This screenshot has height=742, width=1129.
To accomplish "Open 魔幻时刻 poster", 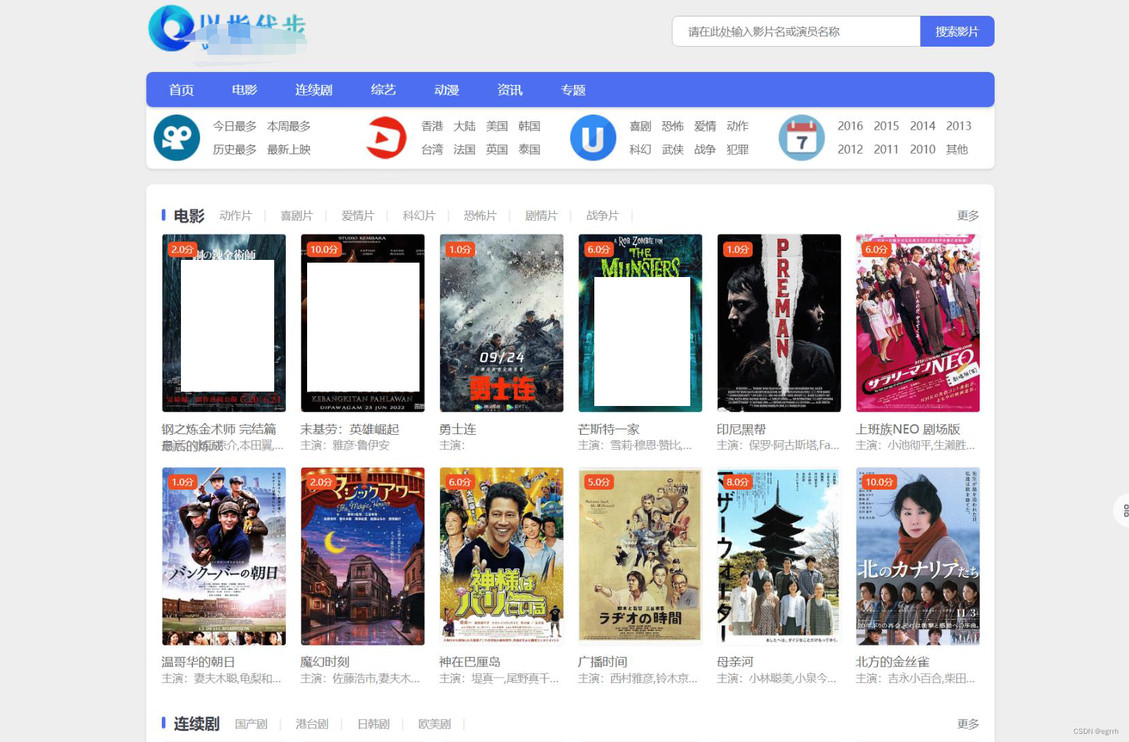I will pyautogui.click(x=363, y=556).
